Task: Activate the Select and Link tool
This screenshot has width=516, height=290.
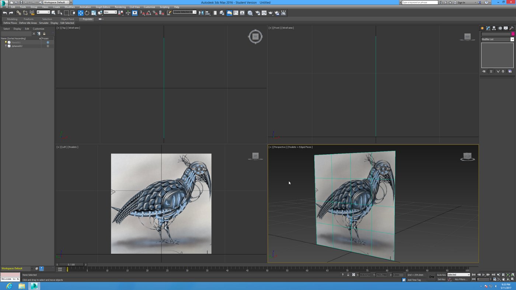Action: coord(19,13)
